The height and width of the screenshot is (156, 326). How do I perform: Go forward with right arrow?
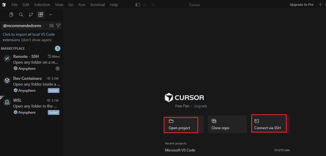(153, 5)
